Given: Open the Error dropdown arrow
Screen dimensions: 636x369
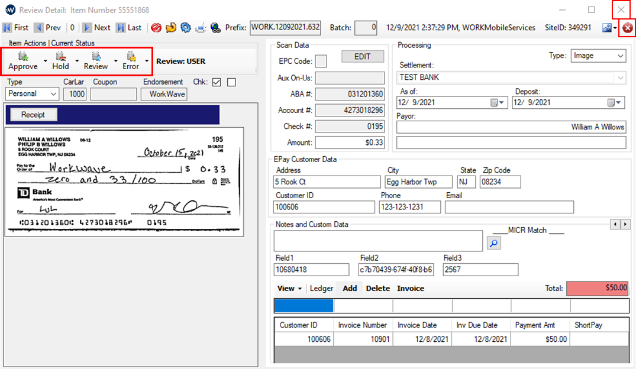Looking at the screenshot, I should click(x=146, y=61).
